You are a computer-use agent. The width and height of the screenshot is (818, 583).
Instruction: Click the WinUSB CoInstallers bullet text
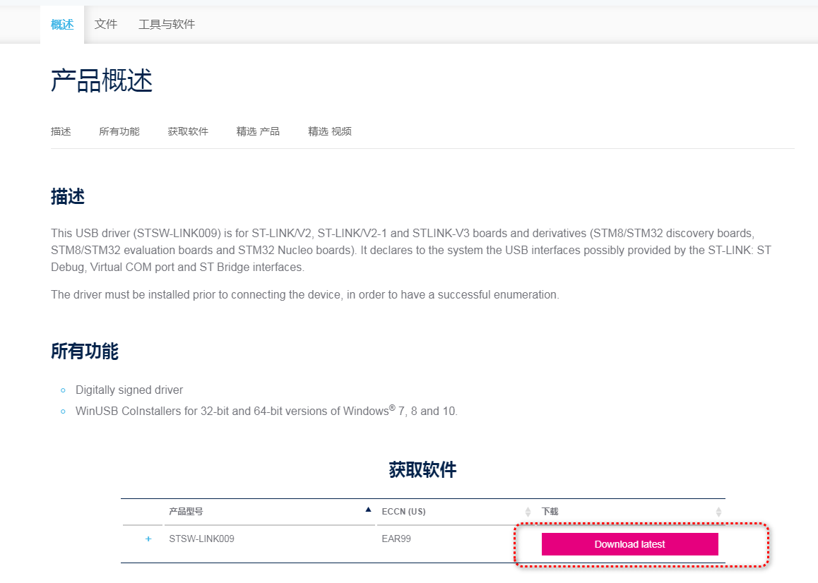(266, 411)
